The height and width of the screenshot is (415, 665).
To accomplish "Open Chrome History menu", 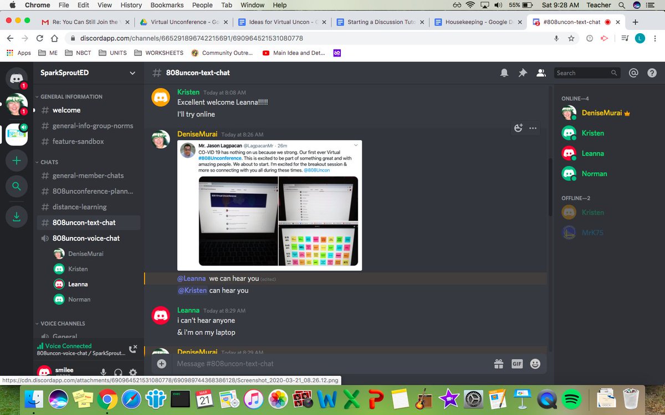I will pos(131,5).
